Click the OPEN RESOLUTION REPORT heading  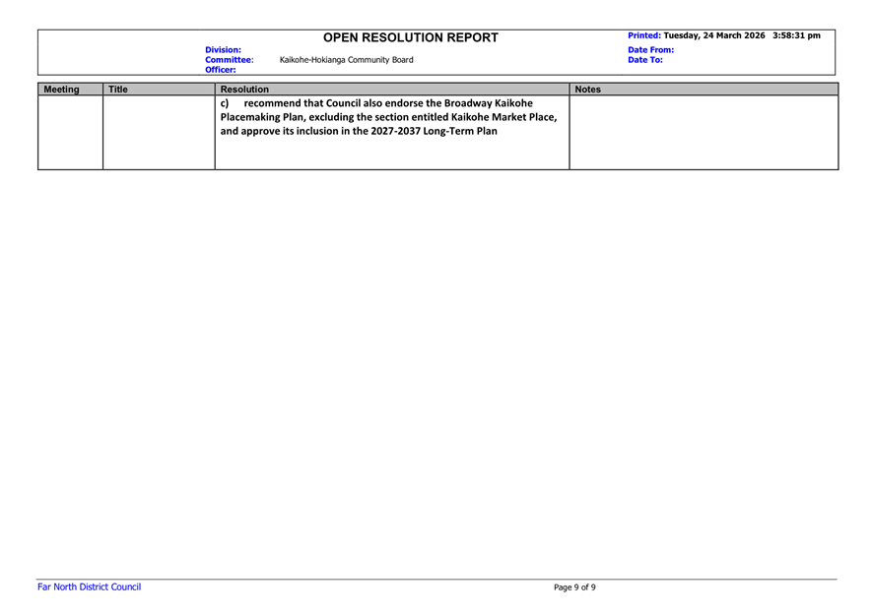click(411, 38)
